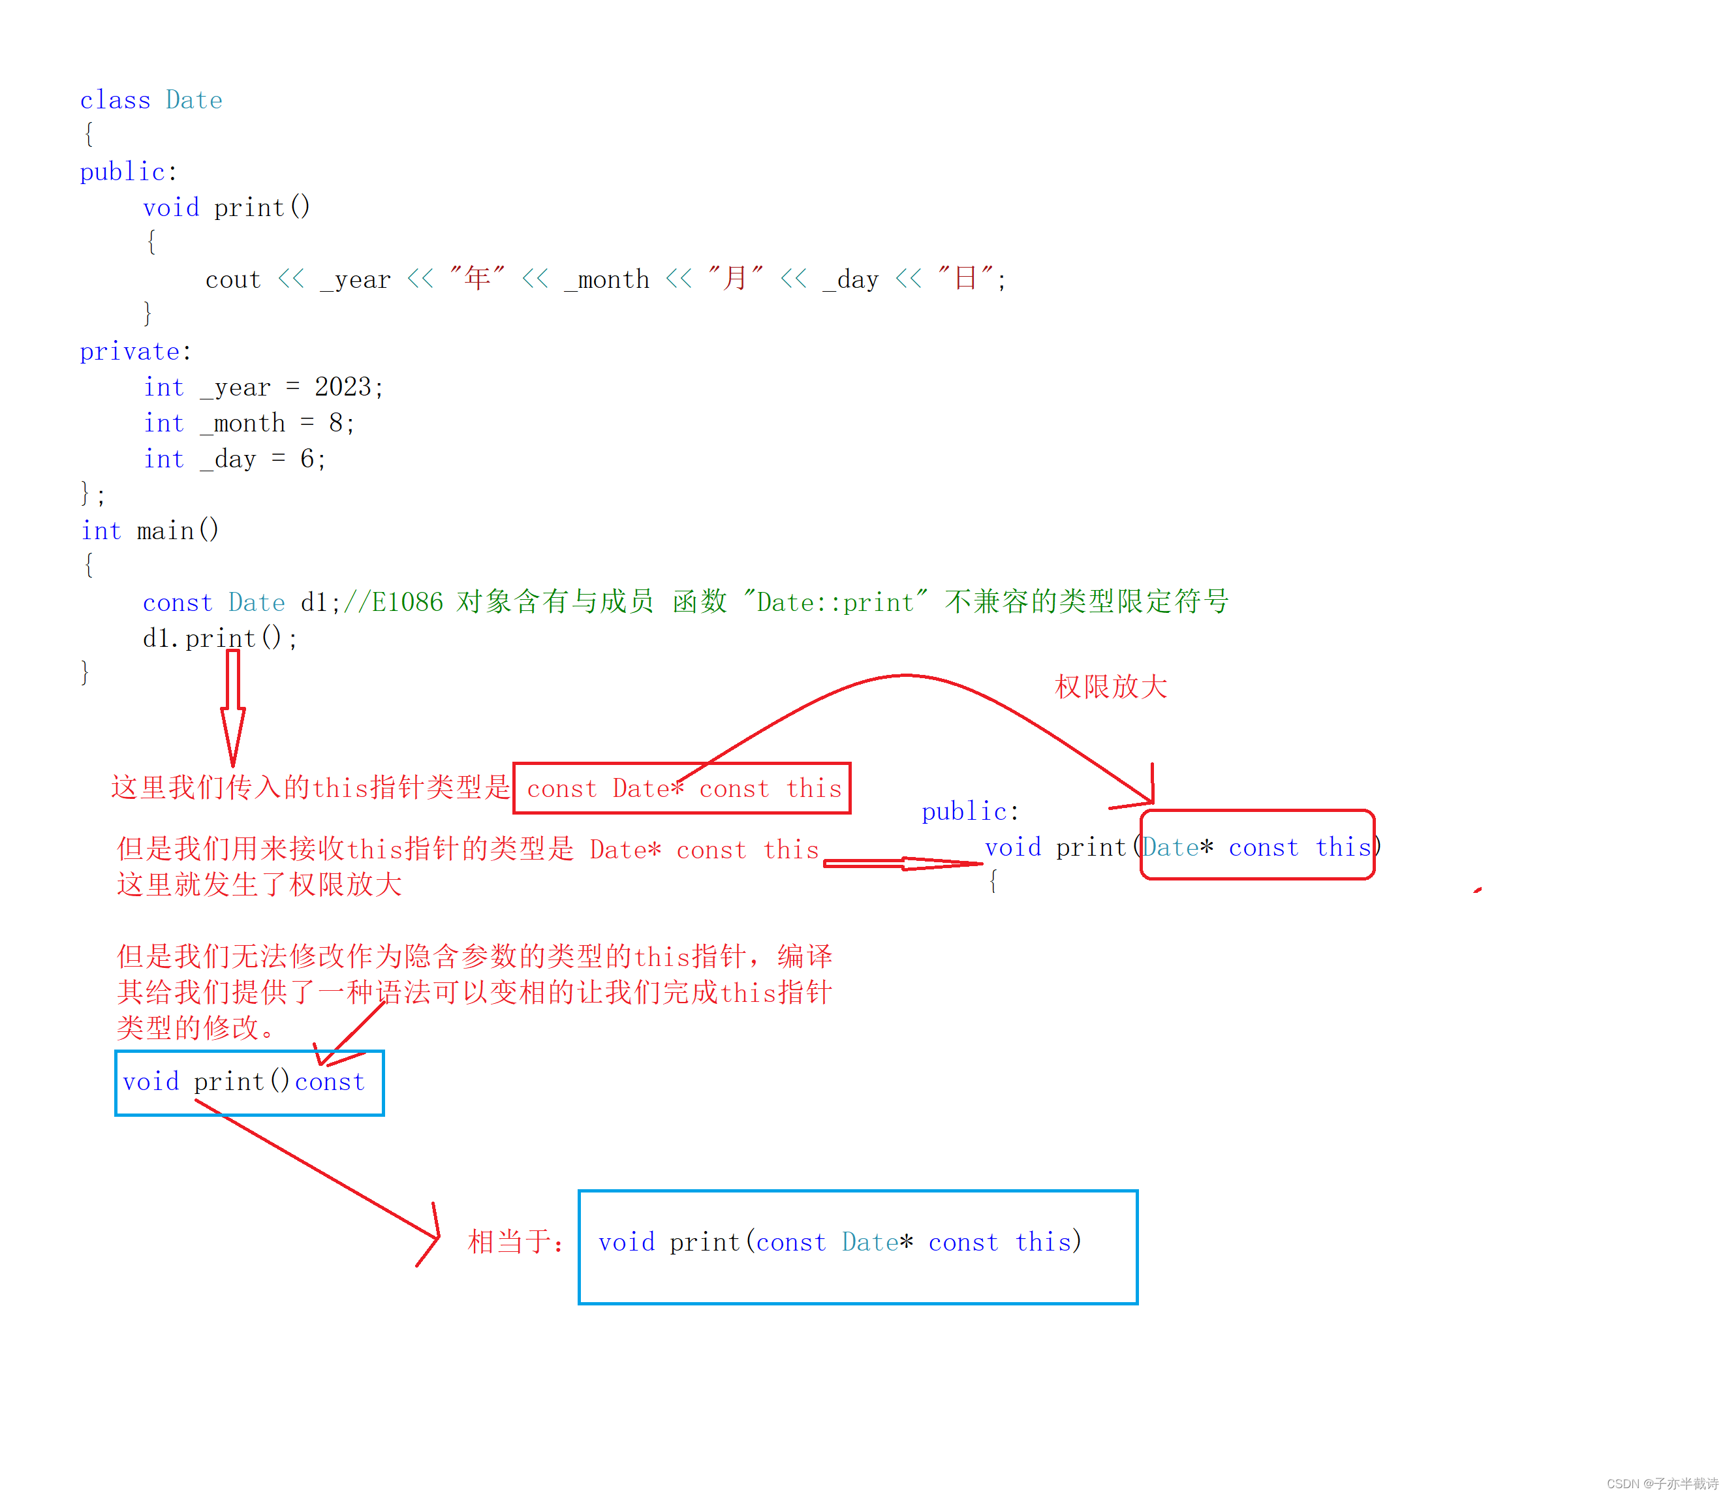This screenshot has width=1729, height=1496.
Task: Click the large blue box with const Date* signature
Action: coord(858,1247)
